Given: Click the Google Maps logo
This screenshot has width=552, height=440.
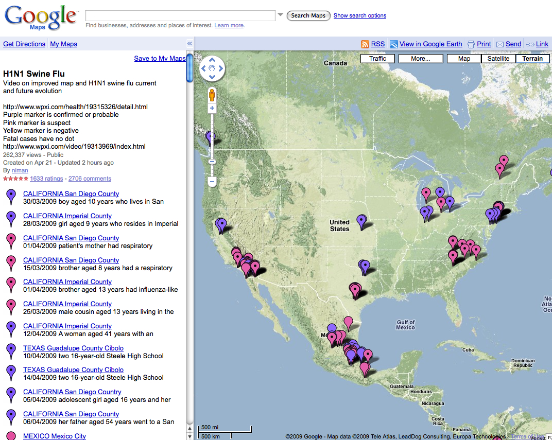Looking at the screenshot, I should [x=42, y=17].
